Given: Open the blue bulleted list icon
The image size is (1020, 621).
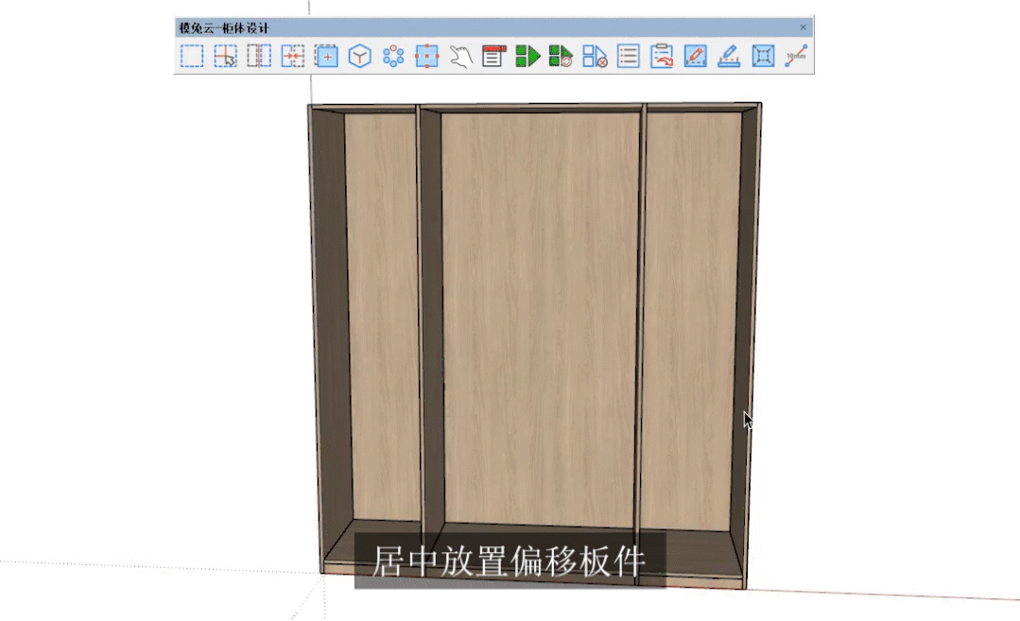Looking at the screenshot, I should [628, 57].
